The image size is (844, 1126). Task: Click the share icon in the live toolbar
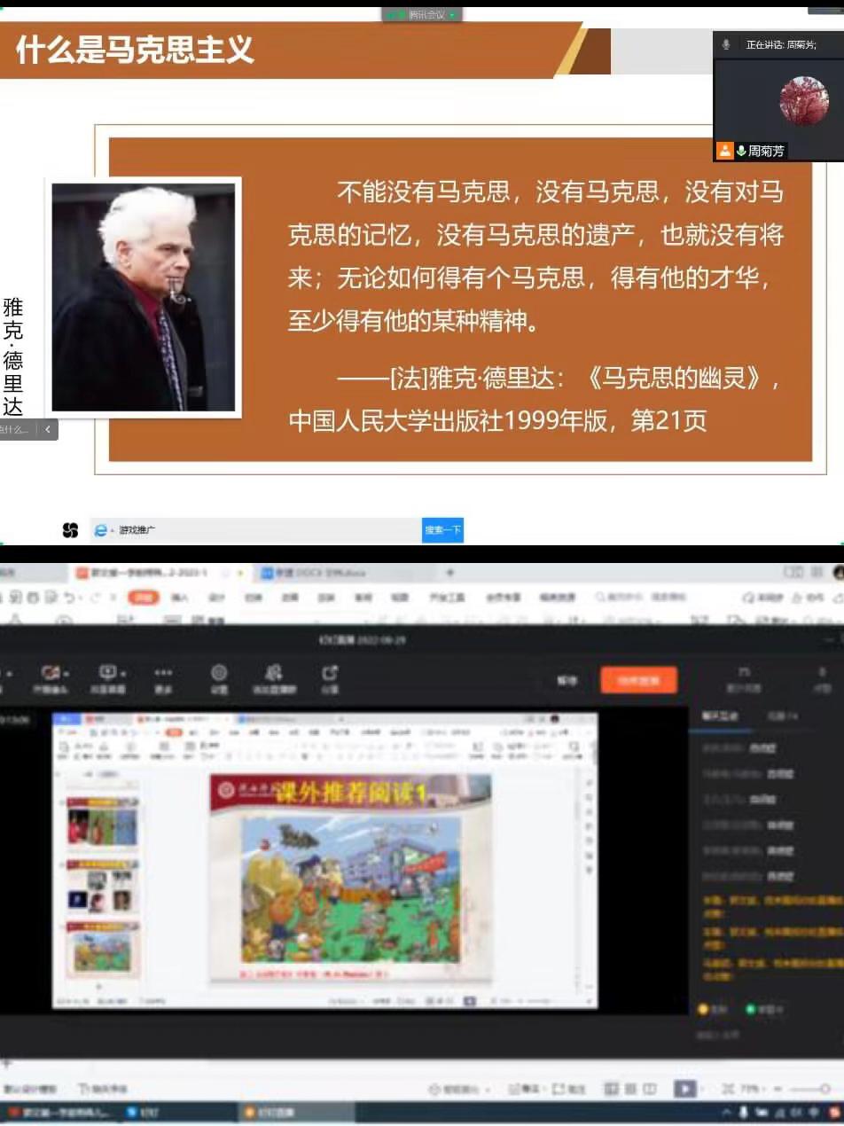[x=330, y=673]
